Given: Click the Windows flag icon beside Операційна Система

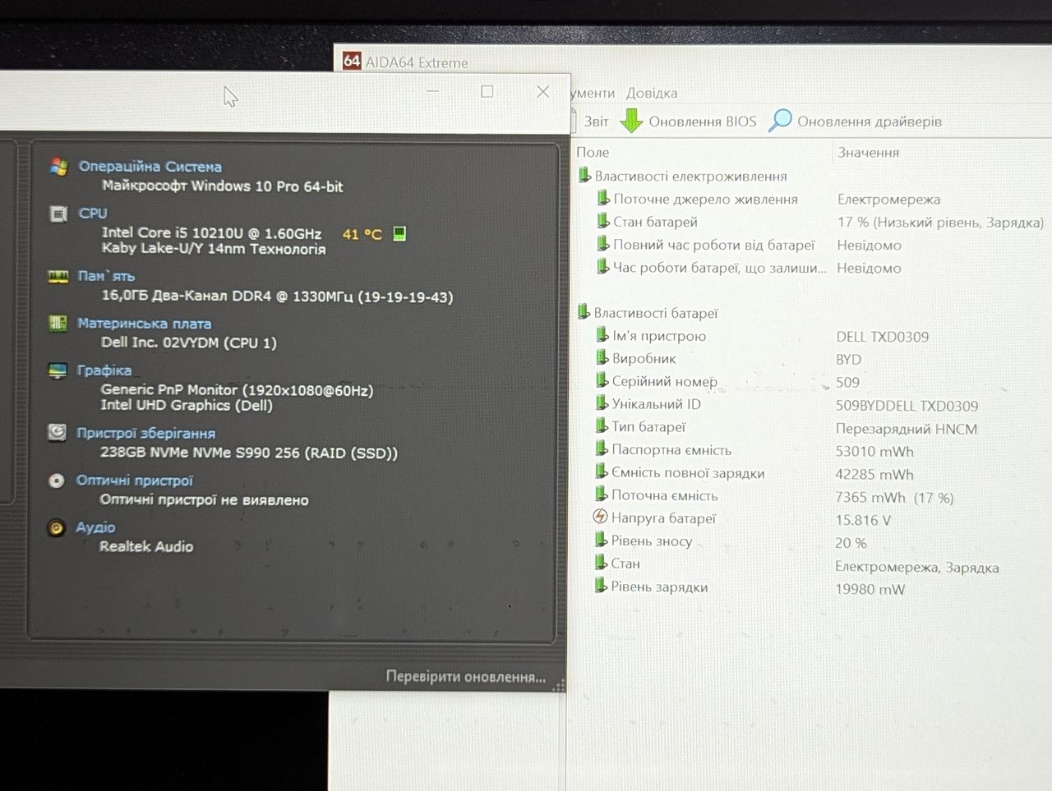Looking at the screenshot, I should tap(58, 167).
